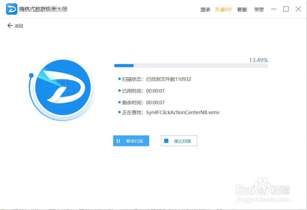The image size is (307, 210).
Task: Click the blue bullet dot beside 扫描状态
Action: (119, 79)
